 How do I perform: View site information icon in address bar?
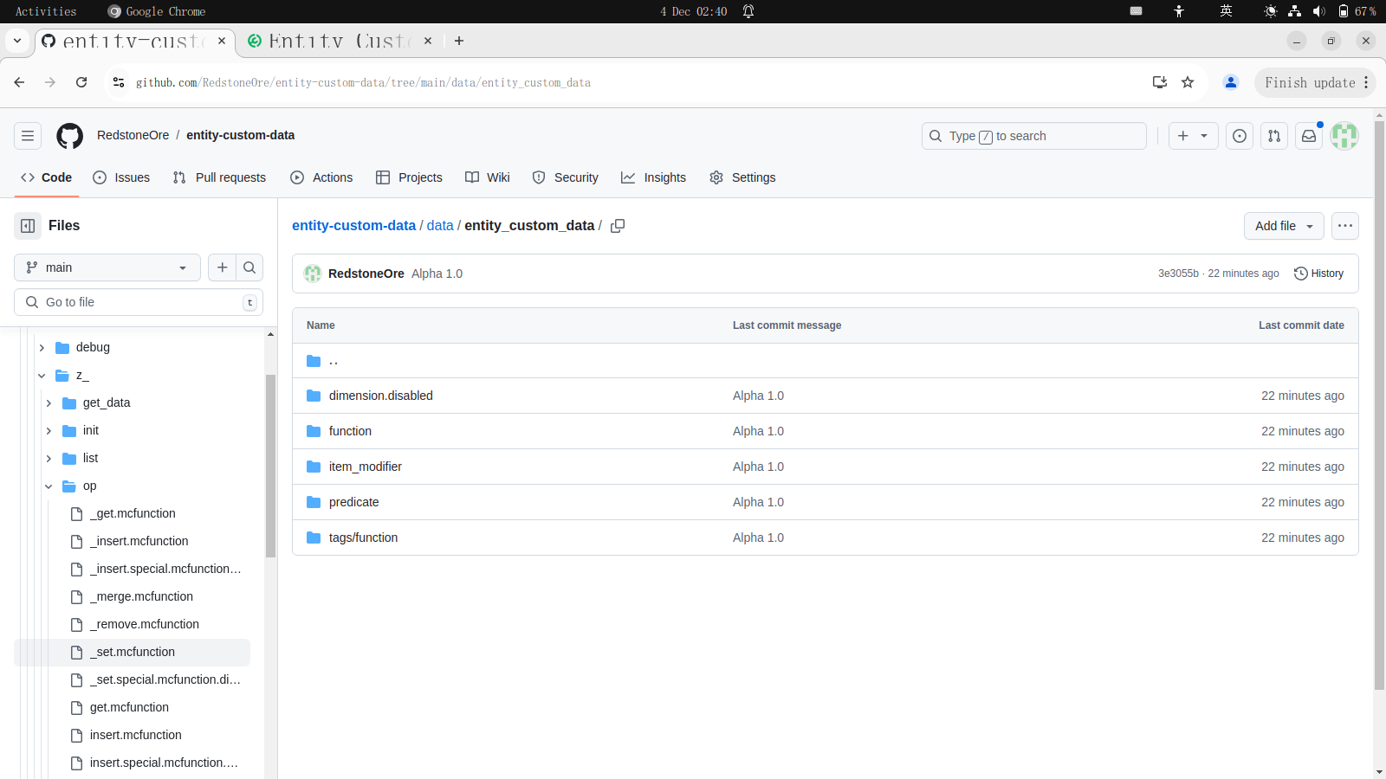coord(119,82)
